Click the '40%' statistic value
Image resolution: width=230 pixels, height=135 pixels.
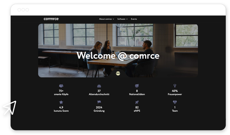(175, 91)
